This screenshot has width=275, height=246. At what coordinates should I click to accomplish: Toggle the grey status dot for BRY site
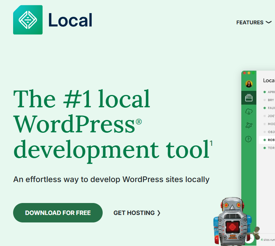pyautogui.click(x=265, y=100)
